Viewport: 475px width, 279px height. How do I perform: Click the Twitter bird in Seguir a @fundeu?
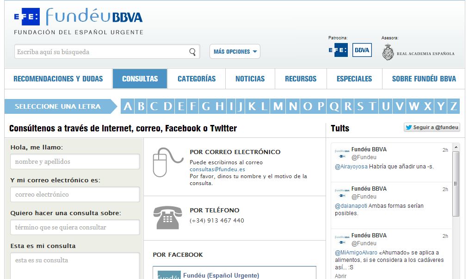(409, 128)
